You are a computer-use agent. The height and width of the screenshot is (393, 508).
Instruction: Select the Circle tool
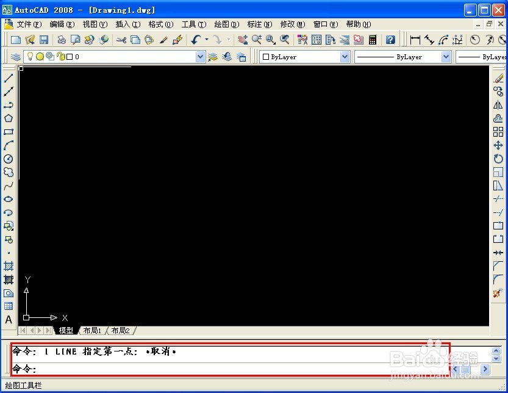pyautogui.click(x=9, y=159)
